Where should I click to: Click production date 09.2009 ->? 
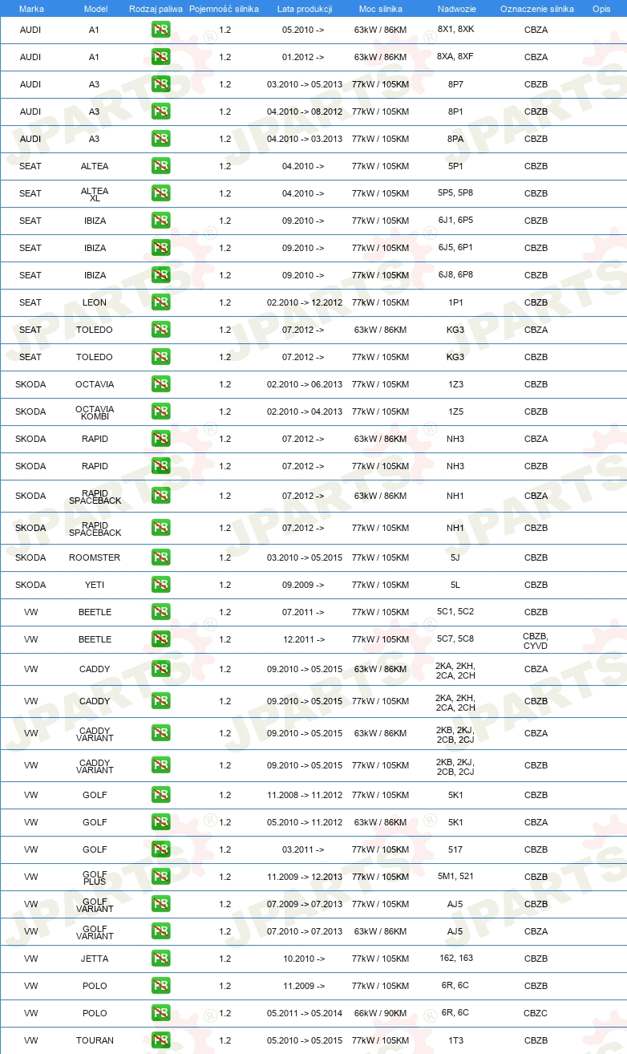303,585
